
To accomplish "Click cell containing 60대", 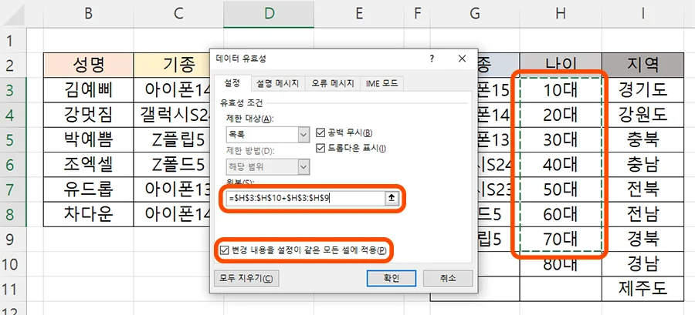I will [x=561, y=214].
